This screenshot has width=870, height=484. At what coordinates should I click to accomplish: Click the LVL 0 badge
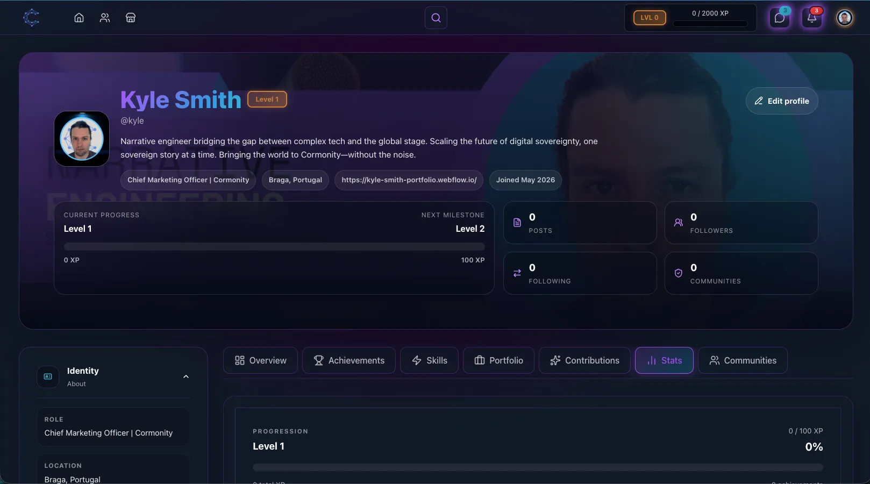coord(650,18)
